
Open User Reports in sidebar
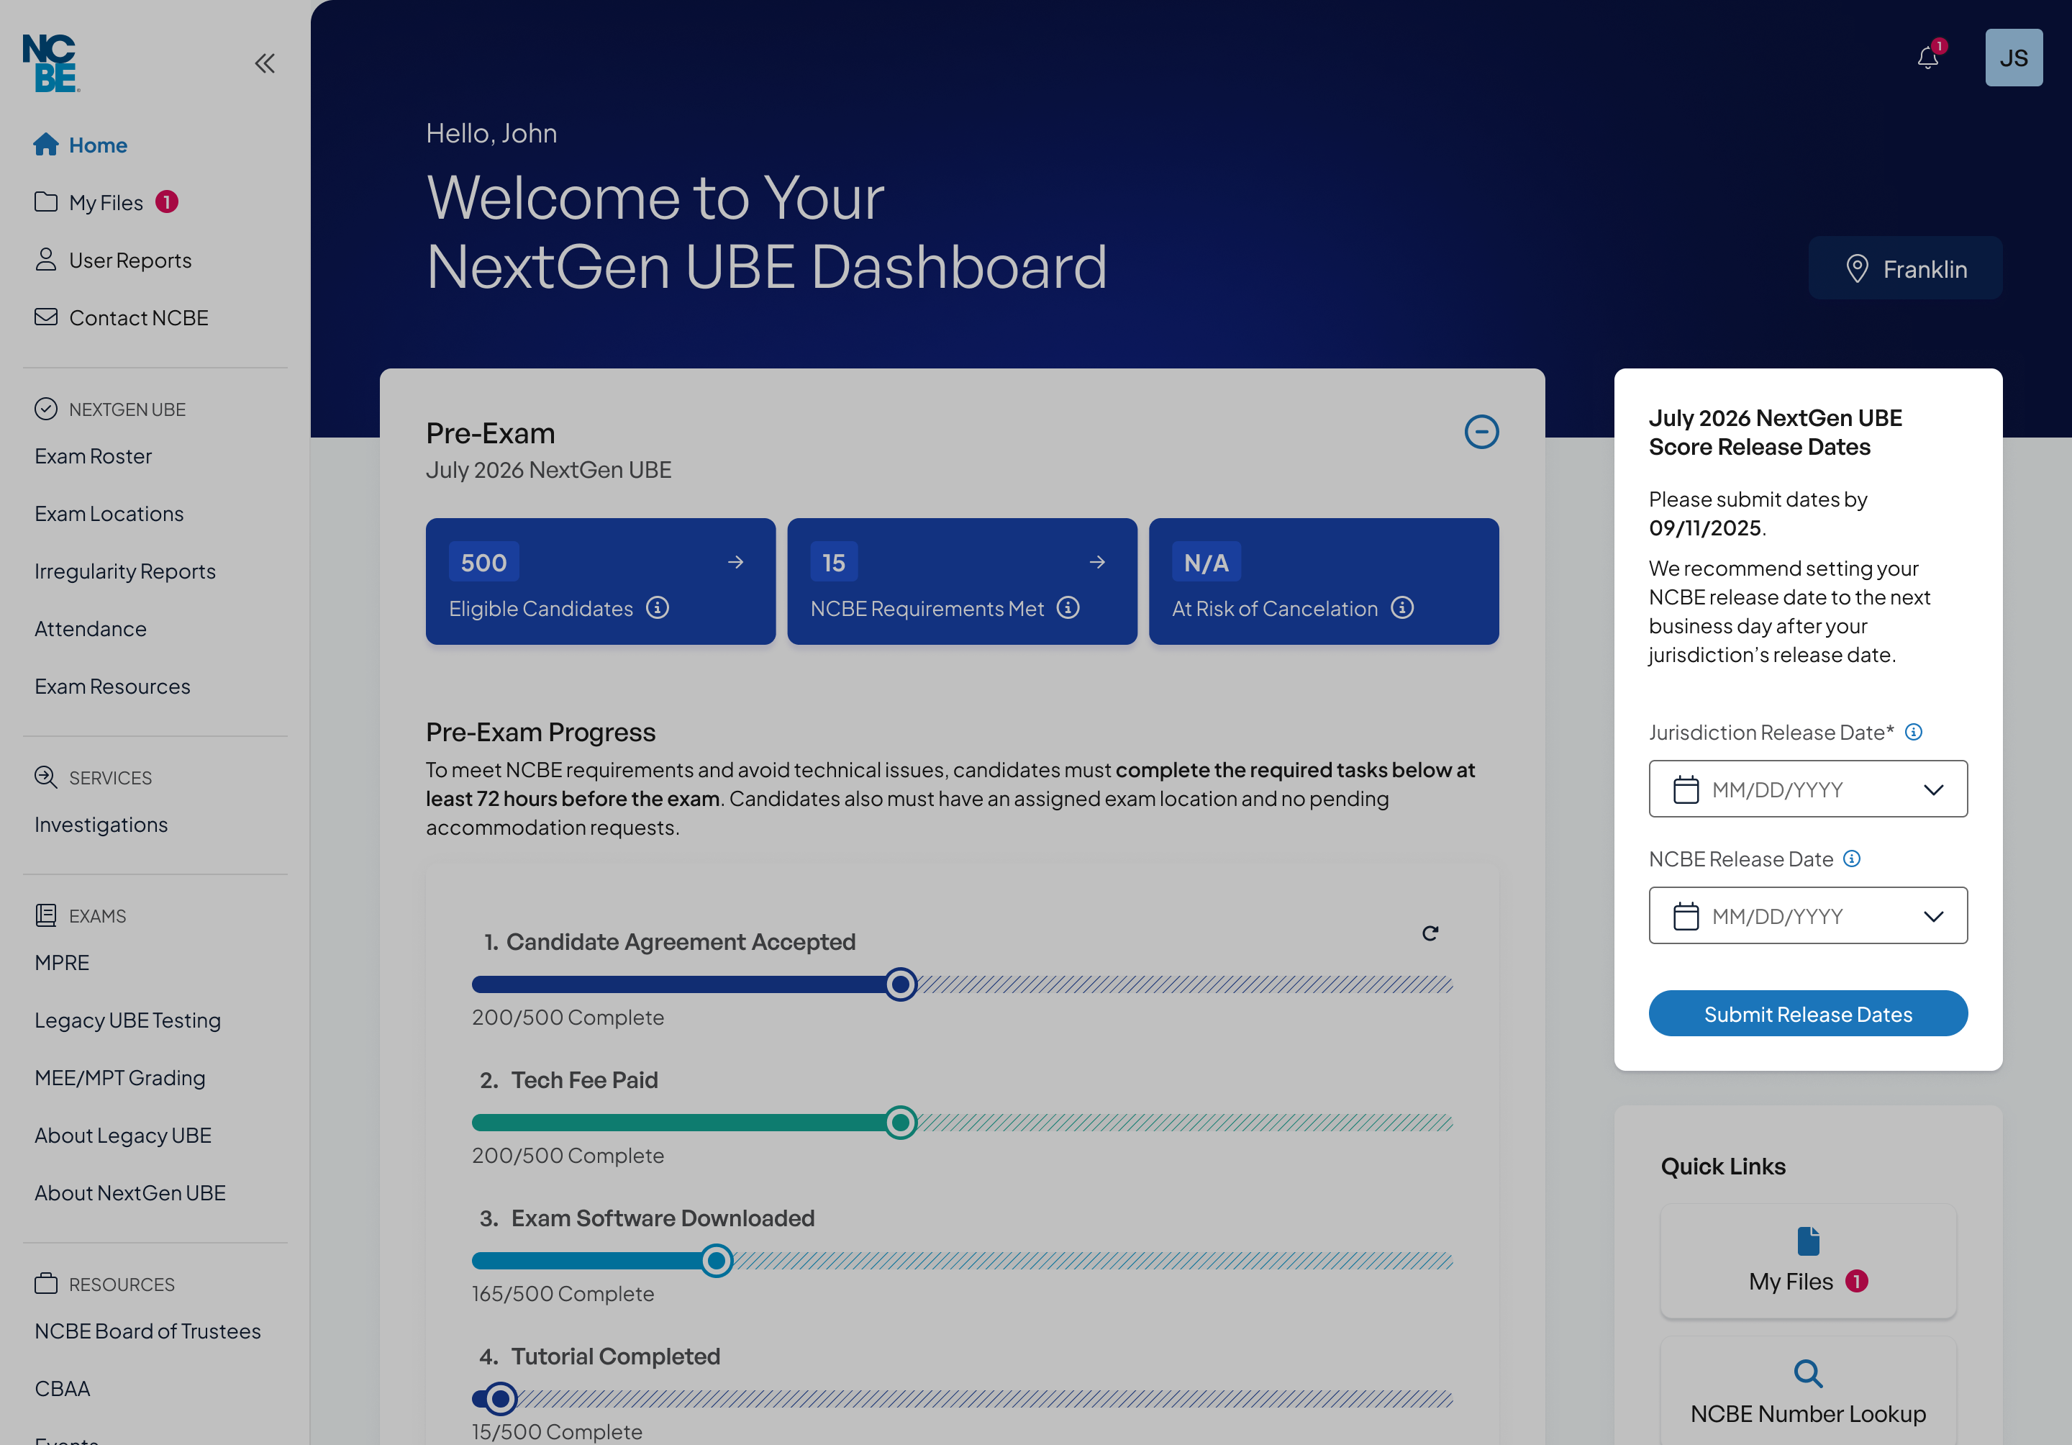pyautogui.click(x=113, y=260)
